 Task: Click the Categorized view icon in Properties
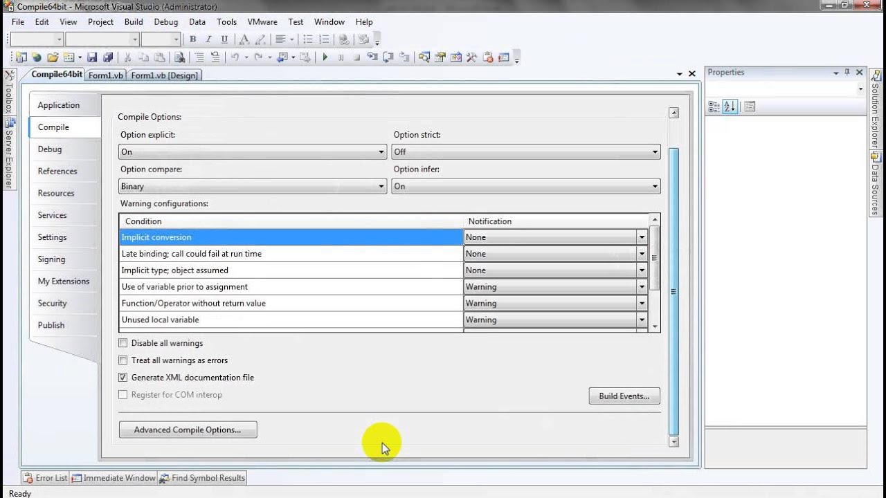coord(714,107)
